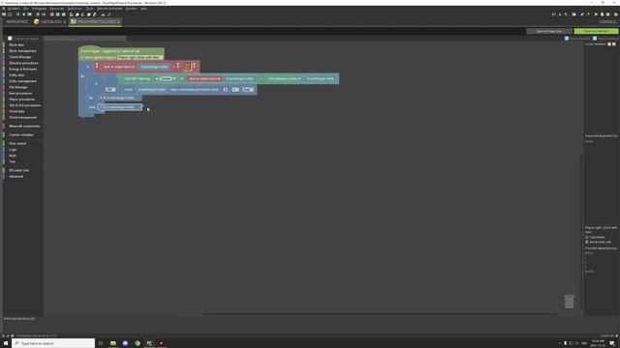Click the procedure blocks search field
The width and height of the screenshot is (620, 348).
84,39
